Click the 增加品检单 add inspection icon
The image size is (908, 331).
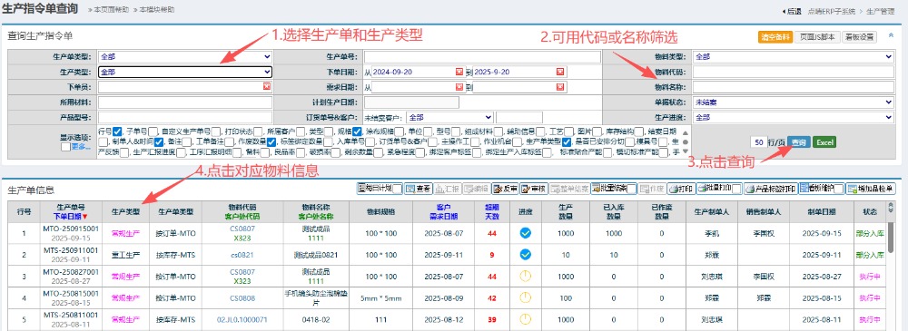point(871,189)
